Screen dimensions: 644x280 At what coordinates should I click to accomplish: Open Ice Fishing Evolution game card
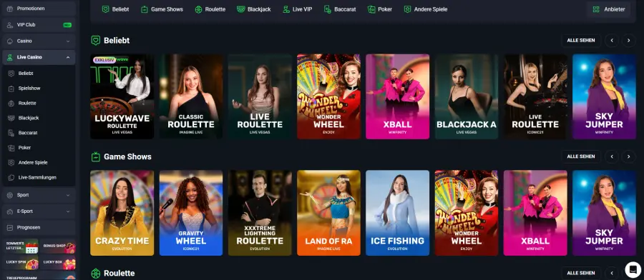click(398, 213)
